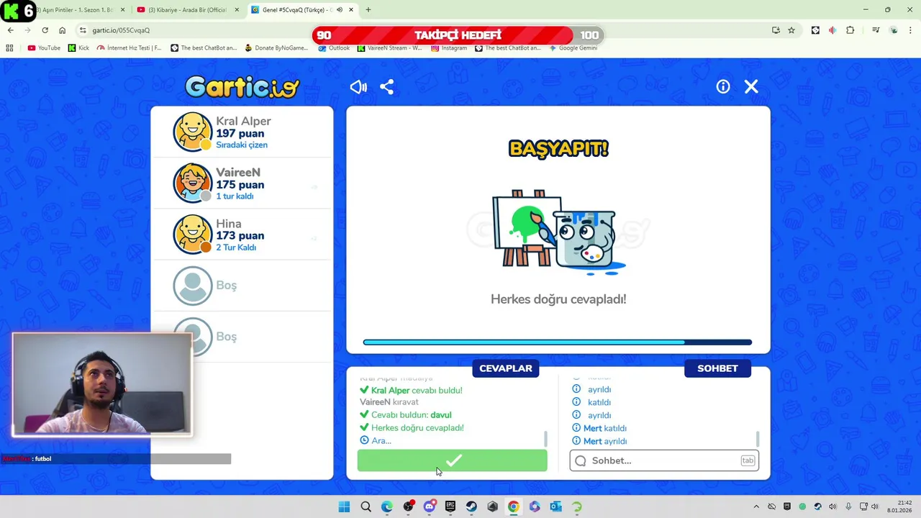Mute audio on the Gartic tab
Screen dimensions: 921x518
click(340, 10)
